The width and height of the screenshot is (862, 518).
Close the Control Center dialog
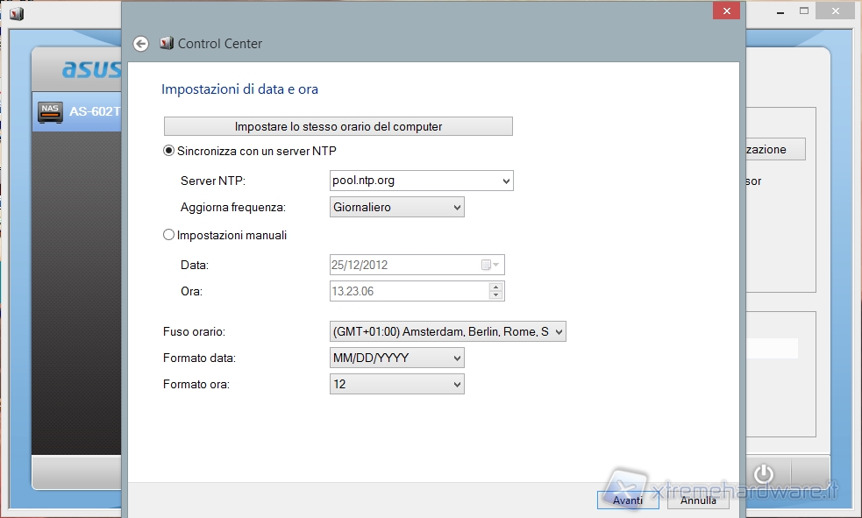(724, 11)
